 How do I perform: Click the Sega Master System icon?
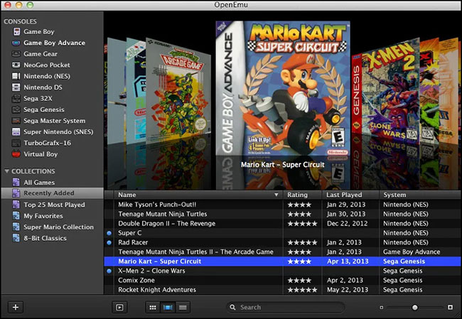[x=16, y=121]
